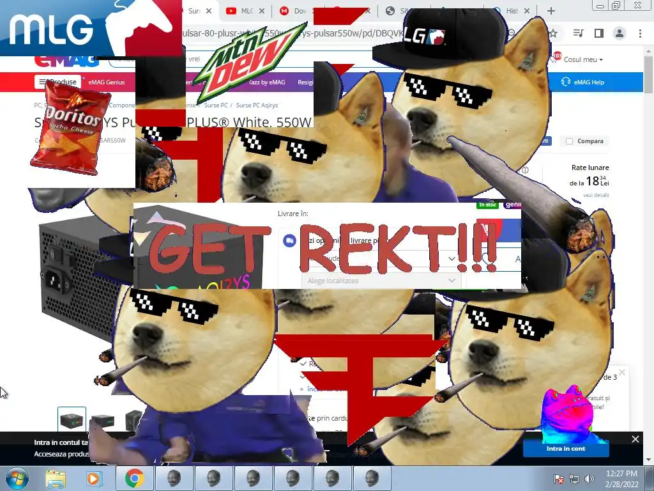This screenshot has height=491, width=654.
Task: Open the Chrome profile avatar
Action: pyautogui.click(x=620, y=33)
